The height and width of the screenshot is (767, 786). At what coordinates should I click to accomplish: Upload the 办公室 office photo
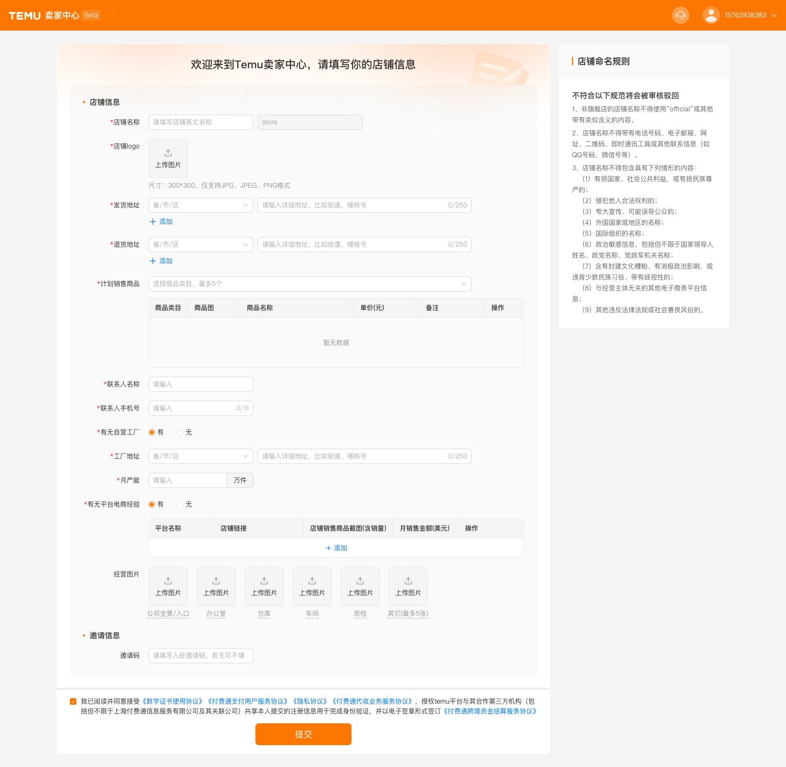216,586
